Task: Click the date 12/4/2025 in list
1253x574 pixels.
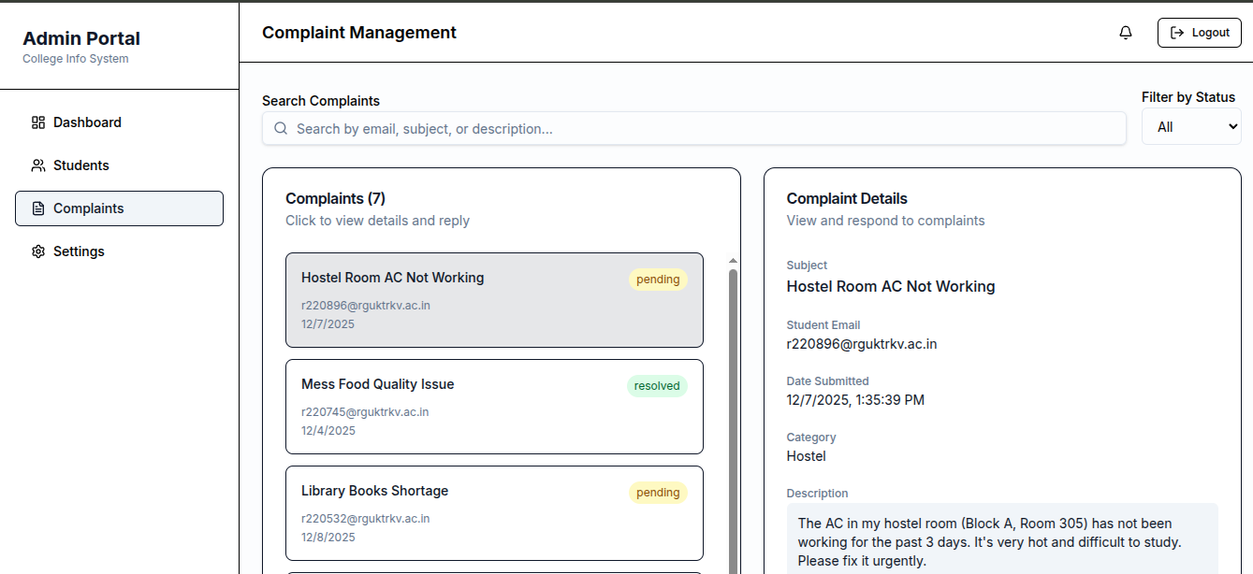Action: coord(328,431)
